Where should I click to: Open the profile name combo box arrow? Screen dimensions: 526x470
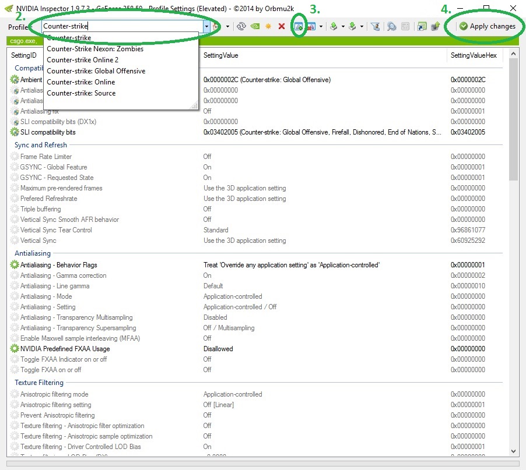206,26
